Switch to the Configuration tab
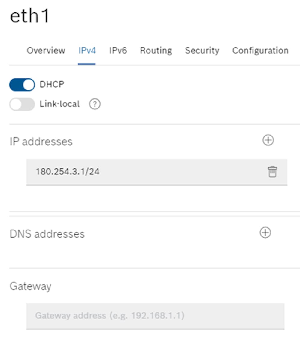Screen dimensions: 300x353 pos(260,51)
